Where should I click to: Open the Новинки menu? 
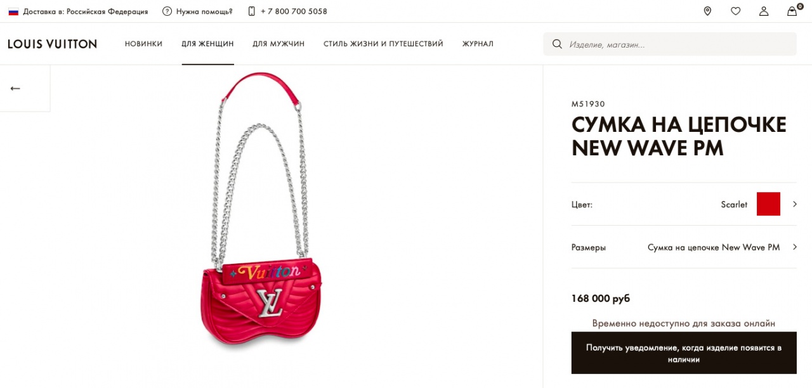click(x=143, y=44)
